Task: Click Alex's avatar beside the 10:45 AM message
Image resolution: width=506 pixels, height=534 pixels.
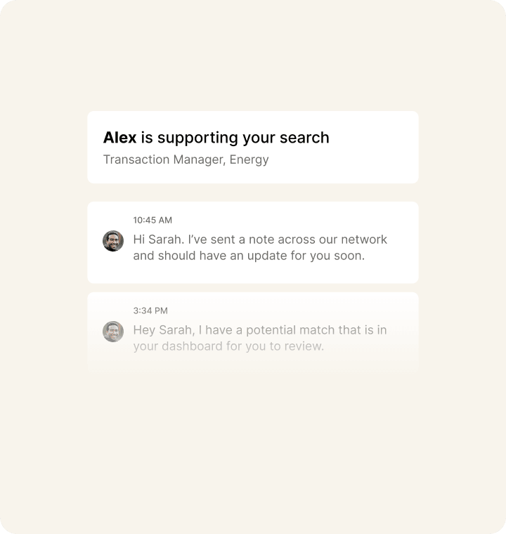Action: (113, 241)
